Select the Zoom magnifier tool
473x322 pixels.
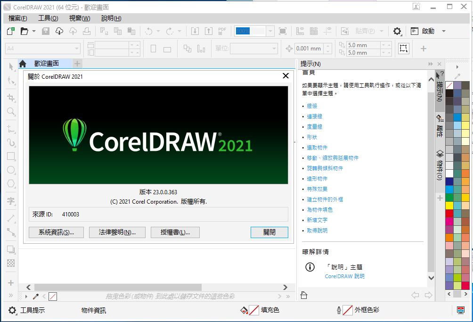pos(11,112)
